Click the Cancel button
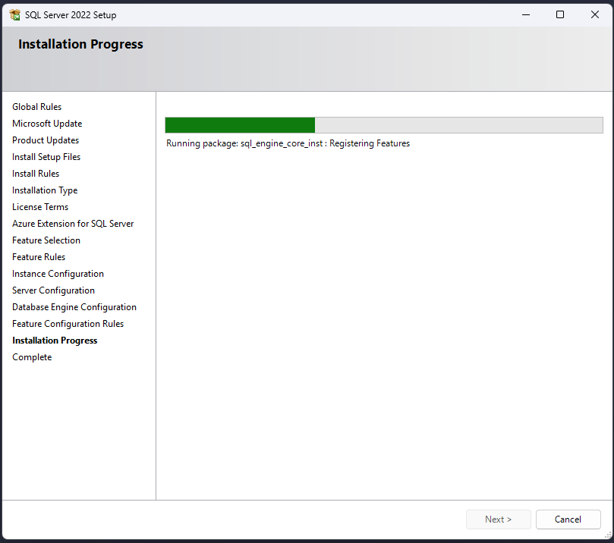This screenshot has height=543, width=614. pos(568,519)
